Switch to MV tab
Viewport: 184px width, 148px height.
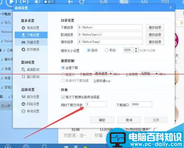[145, 2]
